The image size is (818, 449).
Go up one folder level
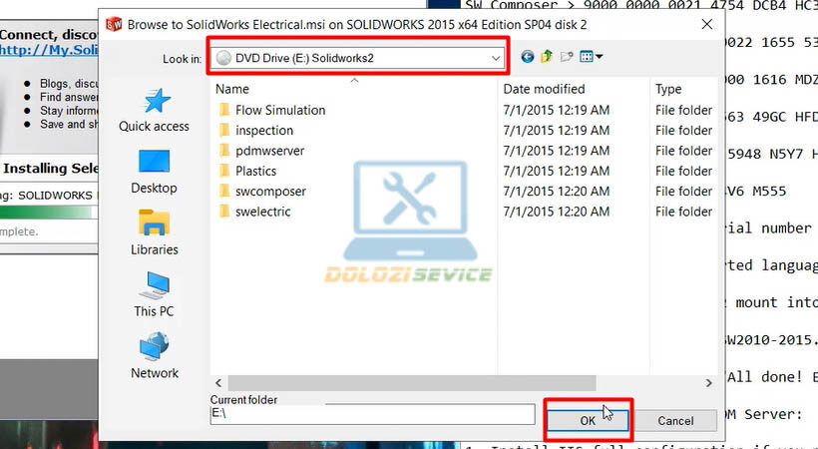coord(547,59)
